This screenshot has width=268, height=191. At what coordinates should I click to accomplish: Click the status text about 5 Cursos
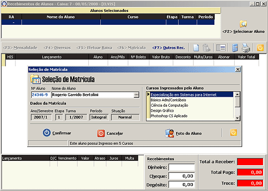click(102, 143)
